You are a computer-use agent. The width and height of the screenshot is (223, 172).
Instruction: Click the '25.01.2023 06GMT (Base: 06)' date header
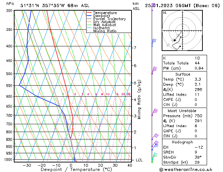pos(182,6)
